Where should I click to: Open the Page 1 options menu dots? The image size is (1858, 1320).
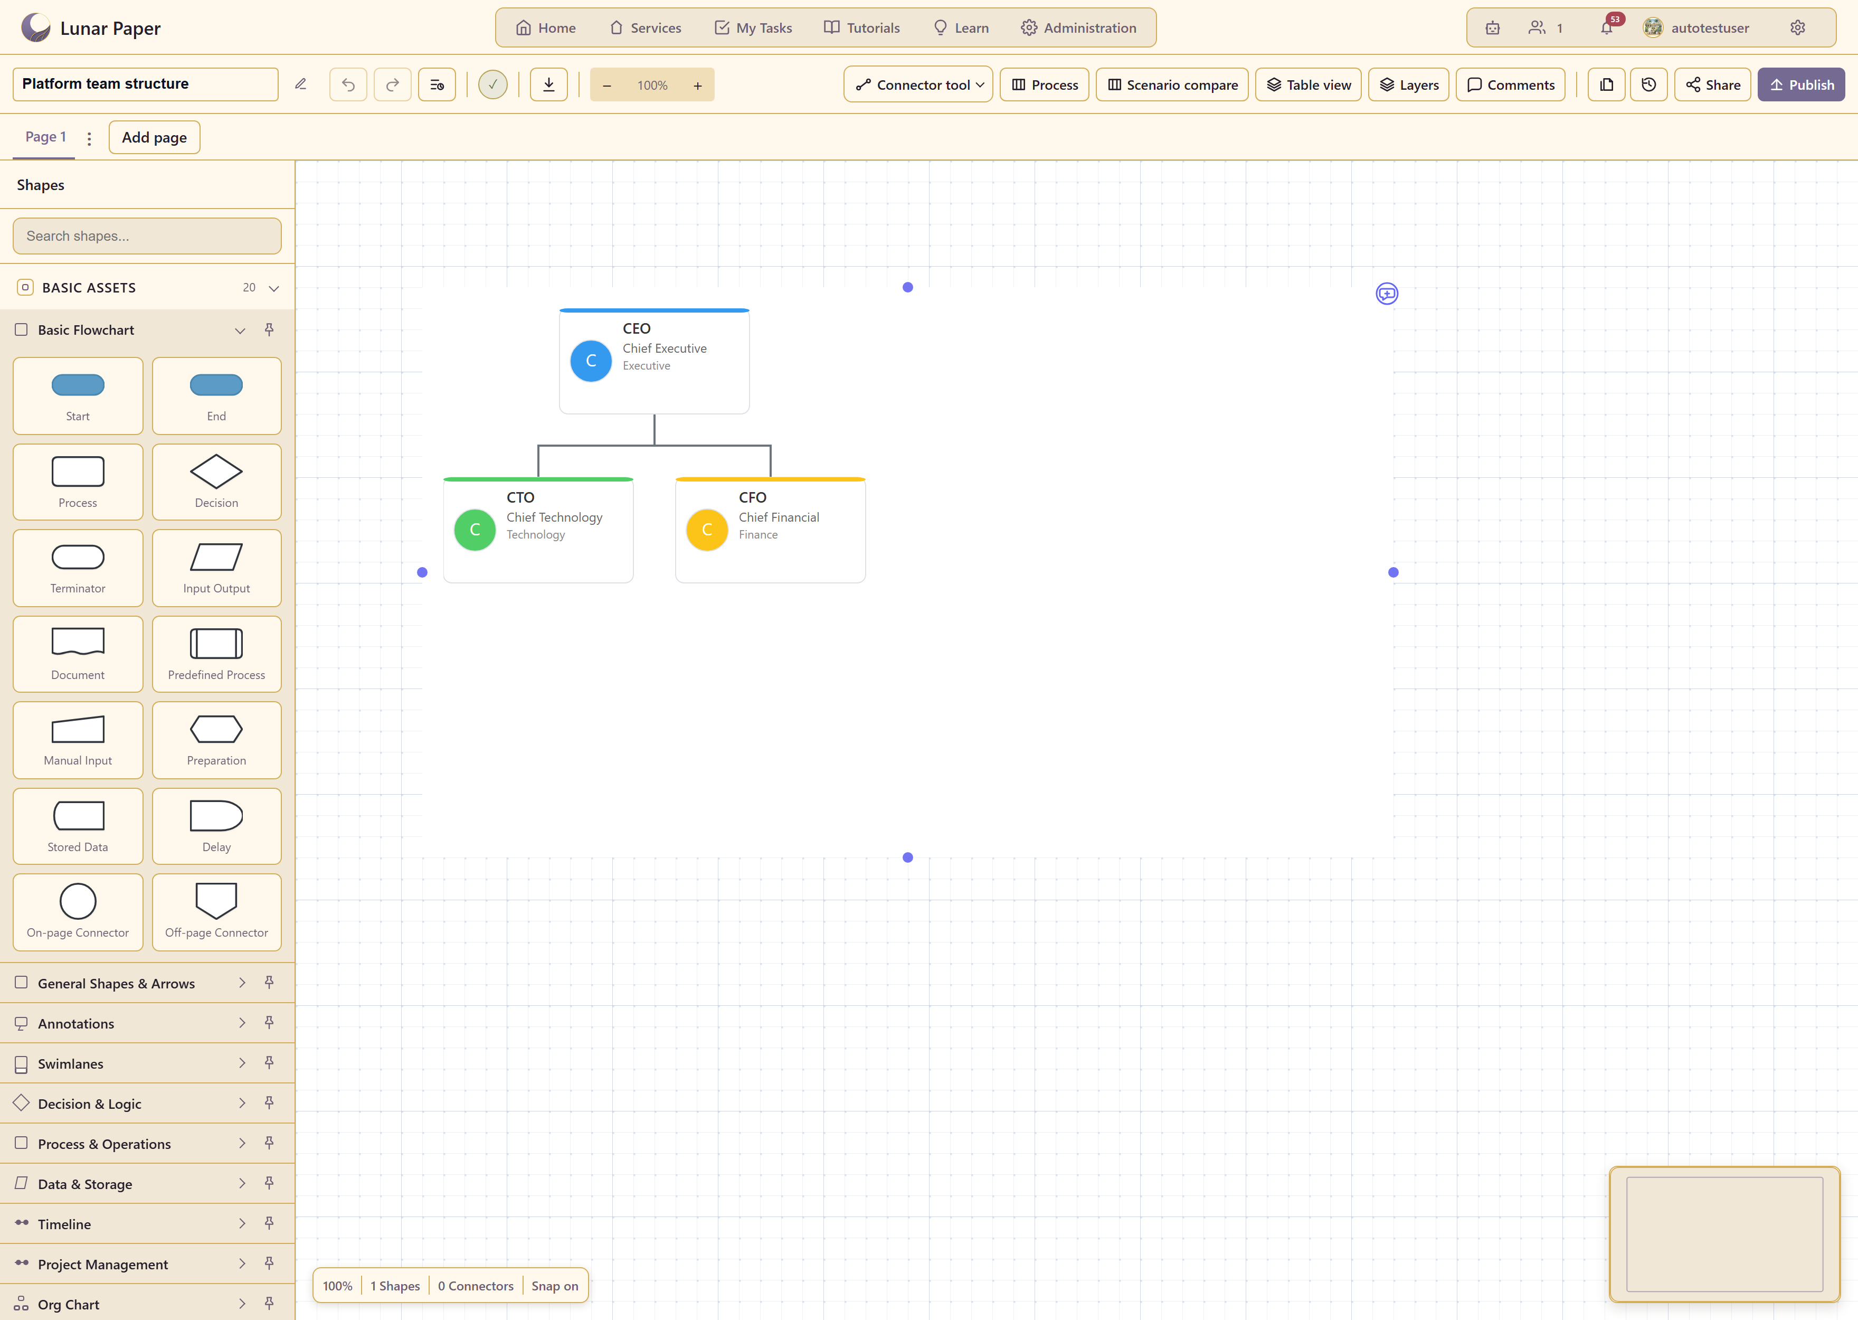(89, 138)
